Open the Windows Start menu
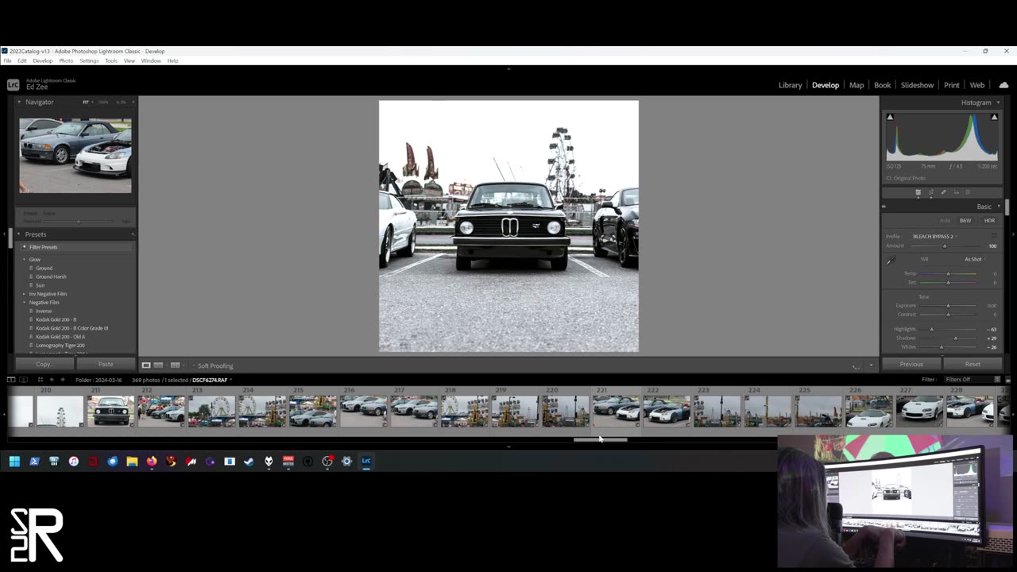Image resolution: width=1017 pixels, height=572 pixels. 14,461
